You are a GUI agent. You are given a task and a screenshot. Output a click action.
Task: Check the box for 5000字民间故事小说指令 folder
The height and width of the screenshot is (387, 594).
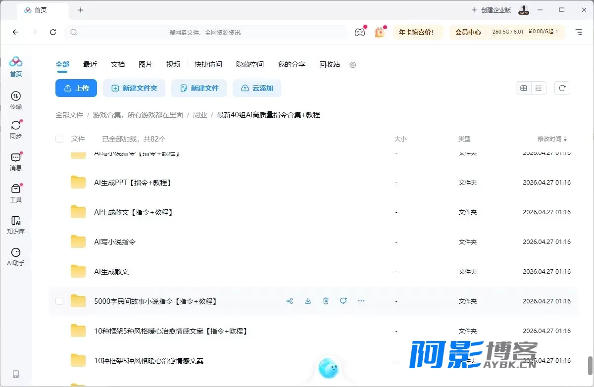[59, 301]
